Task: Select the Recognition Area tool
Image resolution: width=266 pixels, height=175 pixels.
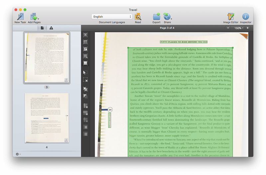Action: [85, 63]
